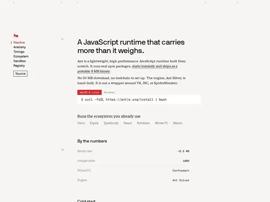Open the Ecosystem sidebar item
This screenshot has height=202, width=270.
(21, 56)
